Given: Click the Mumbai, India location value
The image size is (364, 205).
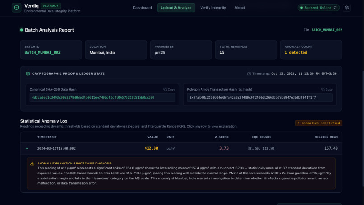Looking at the screenshot, I should tap(102, 53).
